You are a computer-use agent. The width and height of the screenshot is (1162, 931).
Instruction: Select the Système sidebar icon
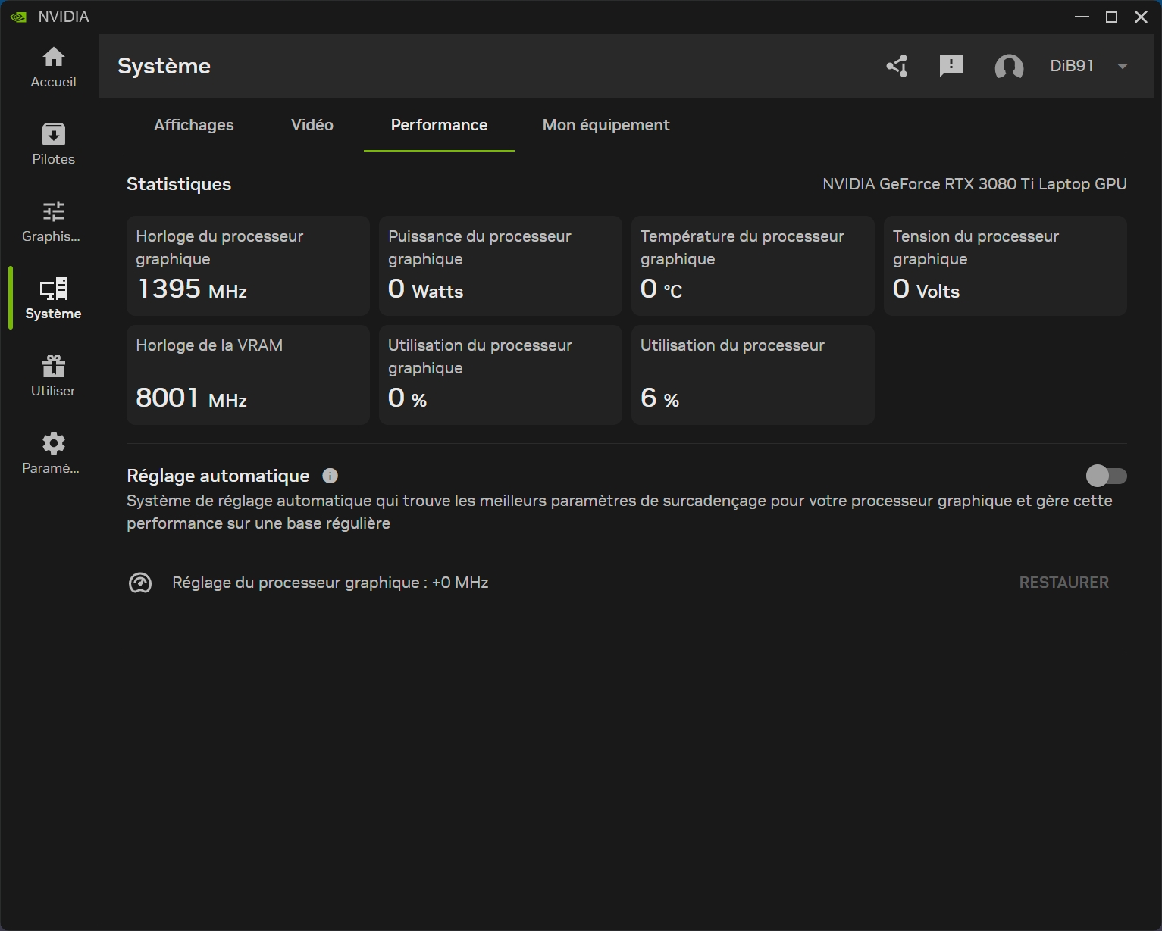53,289
